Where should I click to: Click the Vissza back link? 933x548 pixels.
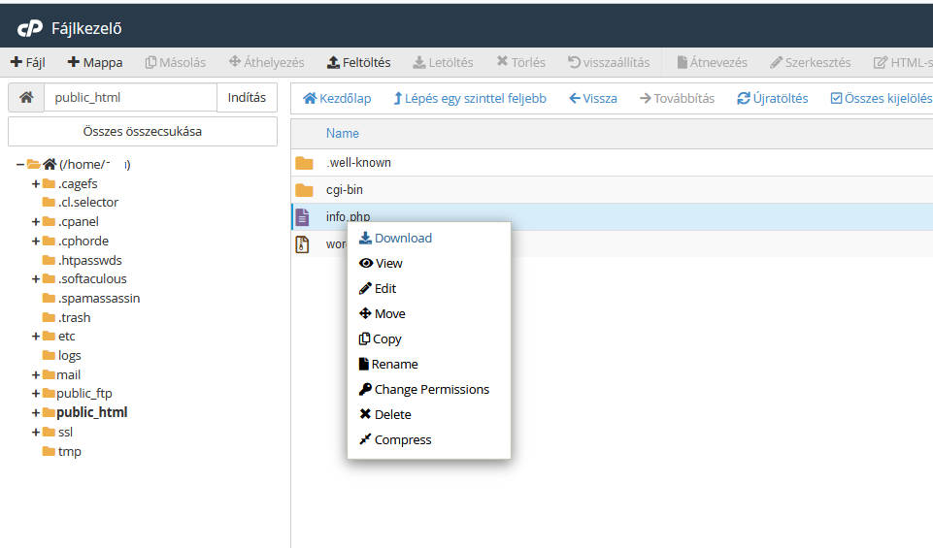592,99
